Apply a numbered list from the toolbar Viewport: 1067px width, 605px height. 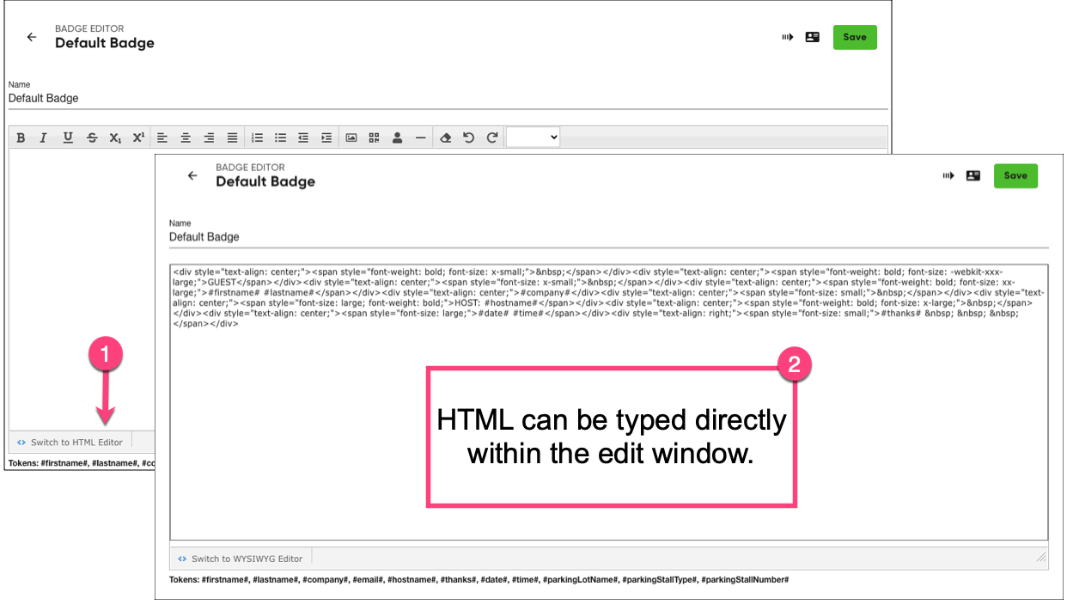[x=256, y=137]
